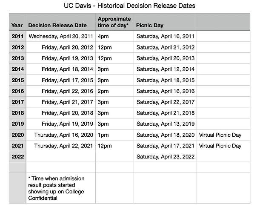Select the Wednesday, April 20, 2011 cell
This screenshot has height=213, width=257.
coord(61,36)
